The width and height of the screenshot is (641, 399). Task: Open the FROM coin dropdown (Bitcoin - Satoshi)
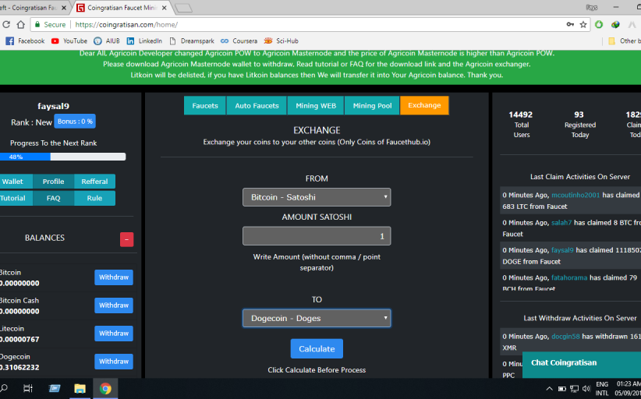pos(316,197)
